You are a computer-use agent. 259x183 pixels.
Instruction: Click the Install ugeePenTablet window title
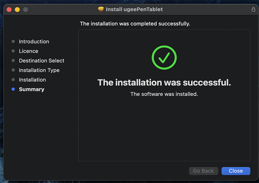(x=134, y=9)
